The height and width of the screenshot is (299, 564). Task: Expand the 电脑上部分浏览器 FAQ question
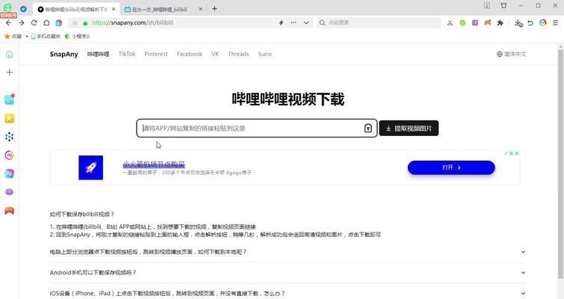click(288, 252)
